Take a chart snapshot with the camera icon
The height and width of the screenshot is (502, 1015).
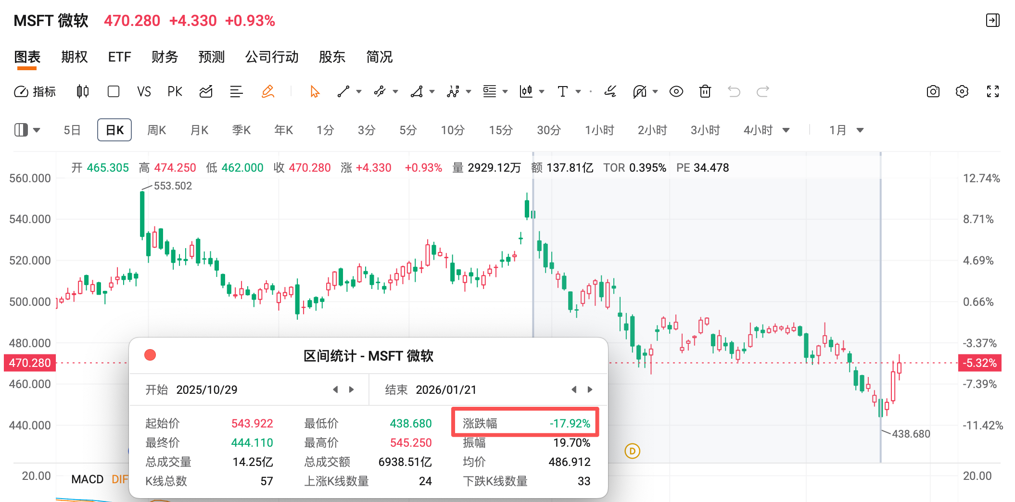point(933,91)
